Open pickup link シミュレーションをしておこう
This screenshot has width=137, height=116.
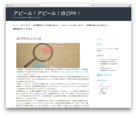point(109,60)
